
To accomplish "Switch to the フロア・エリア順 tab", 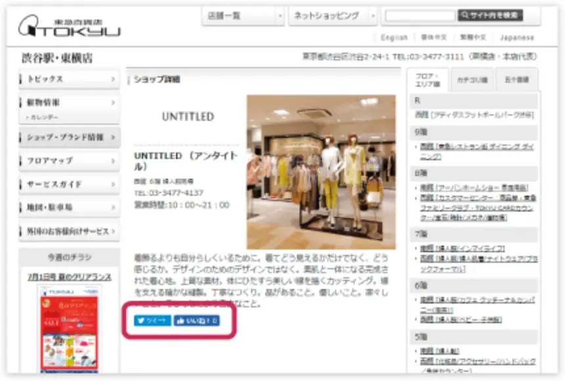I will pyautogui.click(x=426, y=79).
